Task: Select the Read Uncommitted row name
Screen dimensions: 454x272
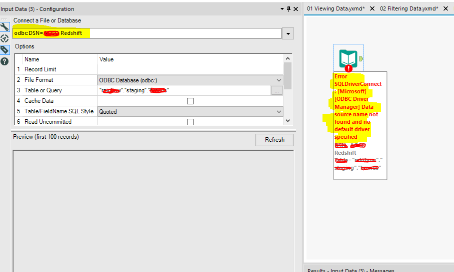Action: pyautogui.click(x=48, y=122)
